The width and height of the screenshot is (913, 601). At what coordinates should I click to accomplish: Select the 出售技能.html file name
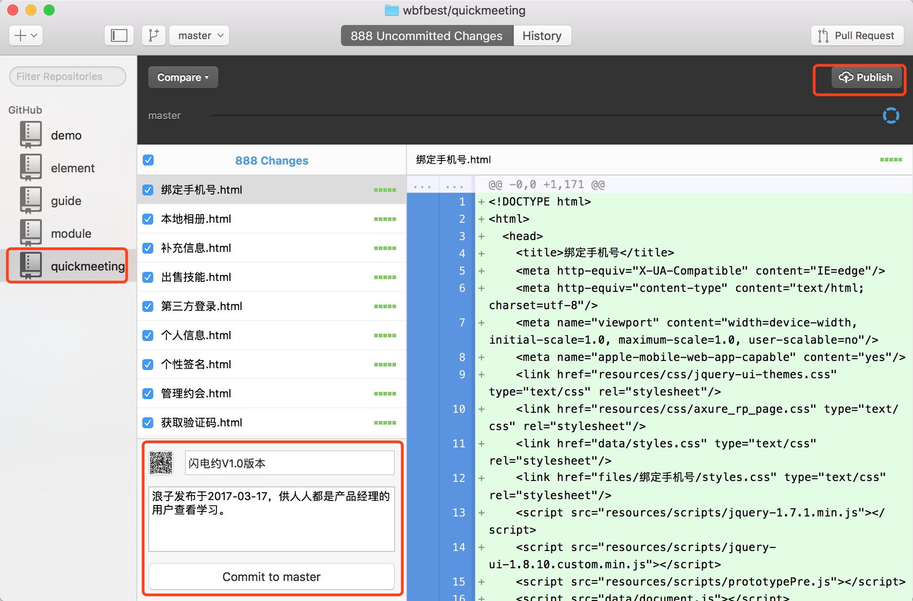[x=196, y=277]
